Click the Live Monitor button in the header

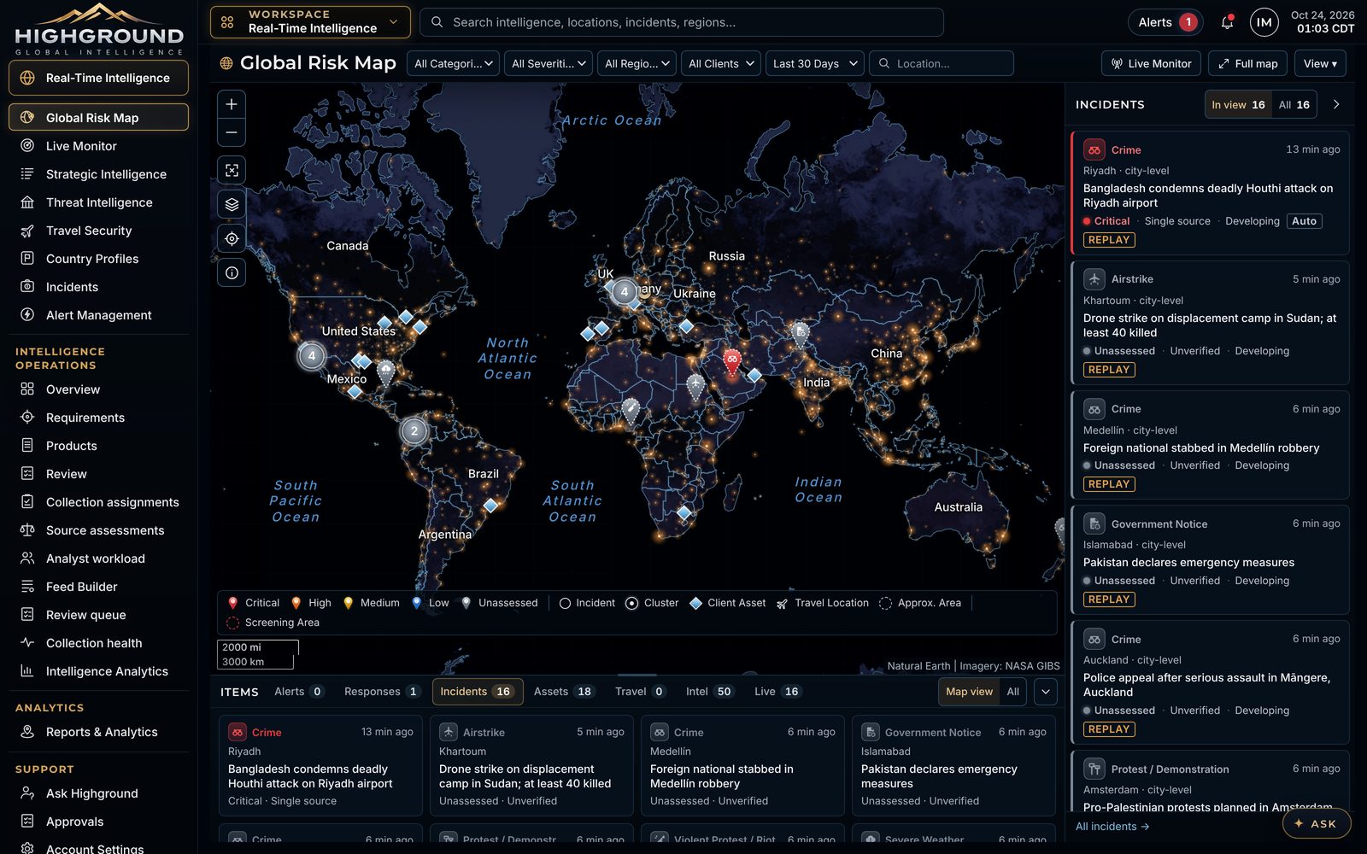point(1151,63)
